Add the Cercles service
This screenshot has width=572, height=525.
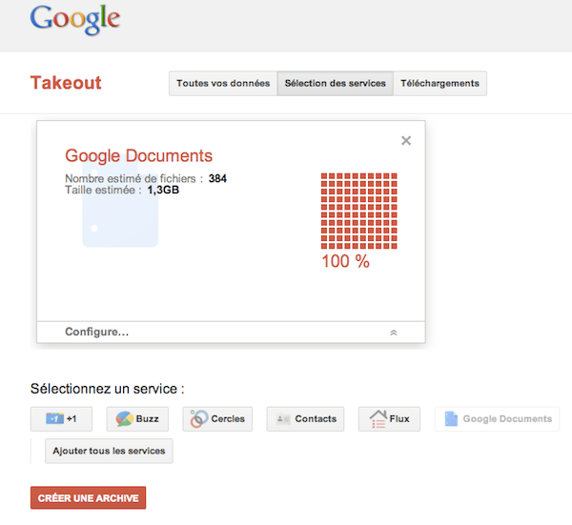click(217, 419)
